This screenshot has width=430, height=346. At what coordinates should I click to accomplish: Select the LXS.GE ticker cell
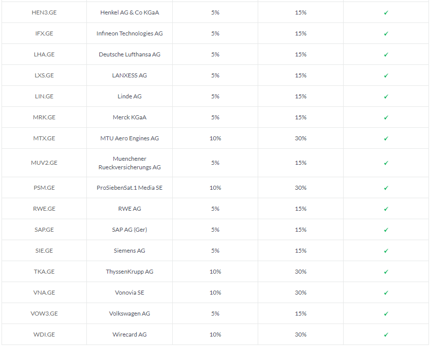coord(44,75)
